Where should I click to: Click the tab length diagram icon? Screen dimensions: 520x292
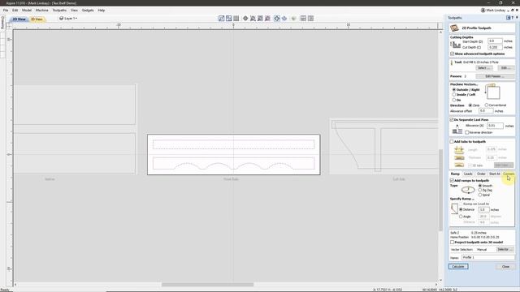click(x=459, y=149)
